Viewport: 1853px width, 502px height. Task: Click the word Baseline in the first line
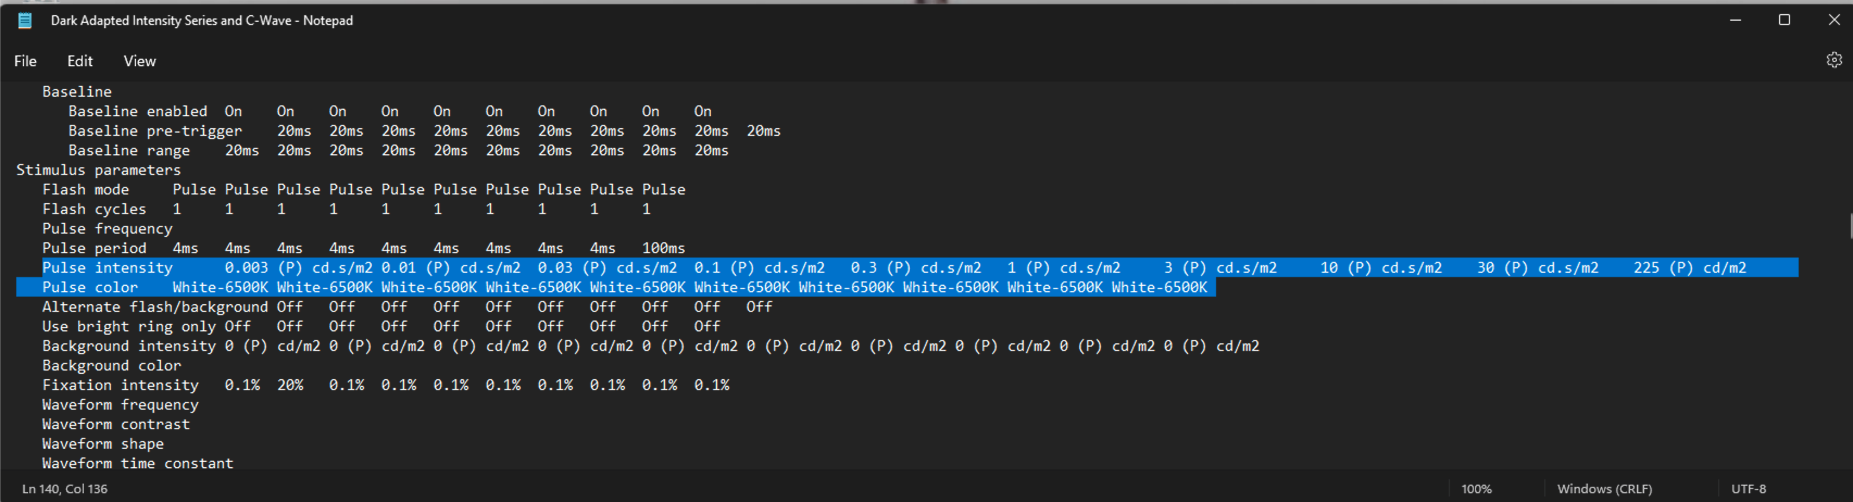pyautogui.click(x=77, y=92)
